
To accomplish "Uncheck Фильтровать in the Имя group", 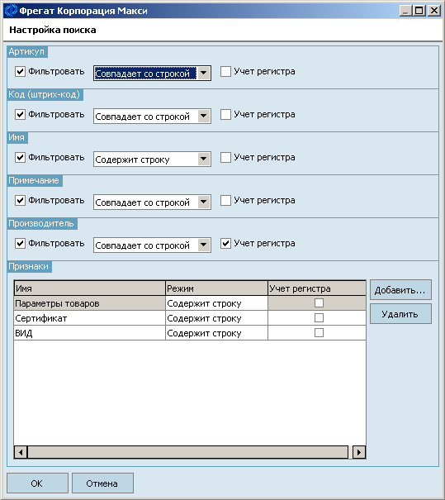I will 20,158.
